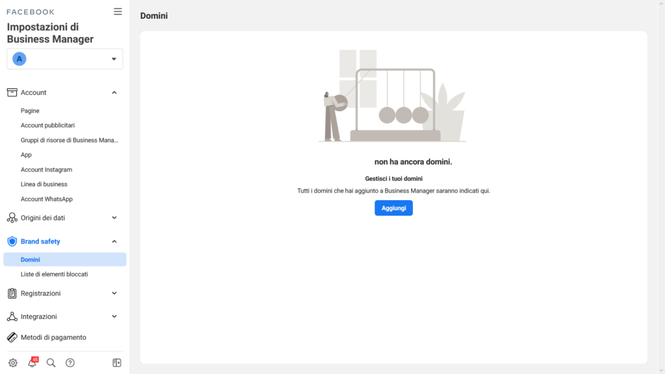
Task: Click the 'non ha ancora domini.' text
Action: click(x=413, y=162)
